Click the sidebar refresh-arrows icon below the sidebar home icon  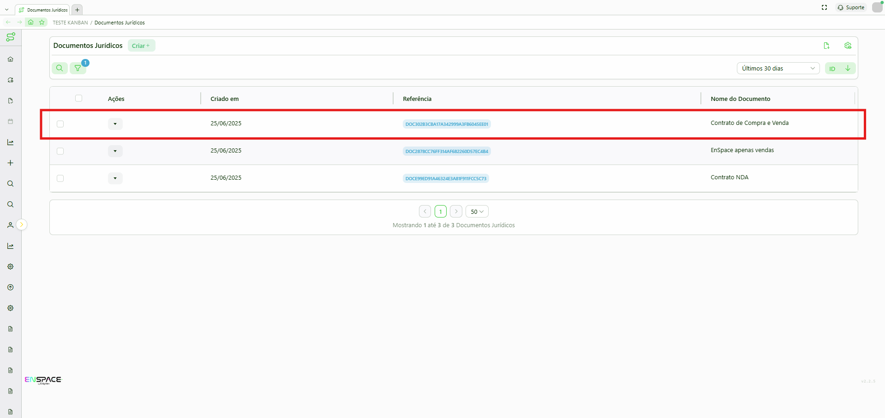(11, 80)
